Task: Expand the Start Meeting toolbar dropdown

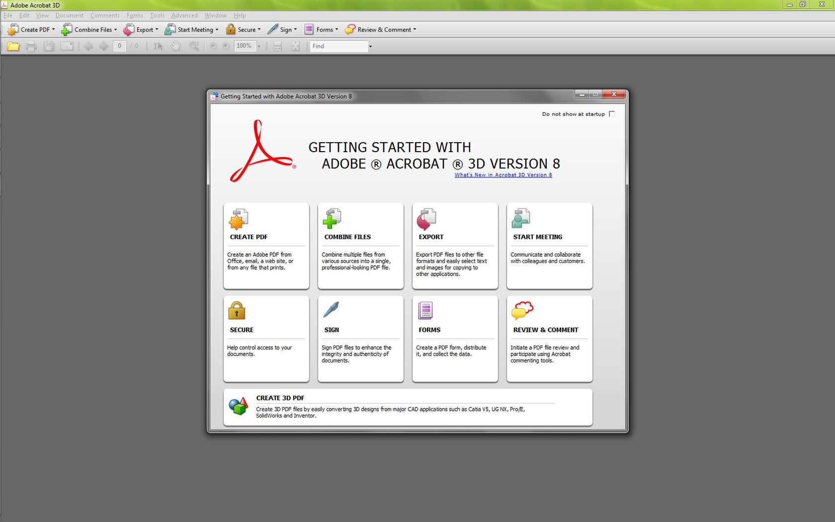Action: tap(217, 29)
